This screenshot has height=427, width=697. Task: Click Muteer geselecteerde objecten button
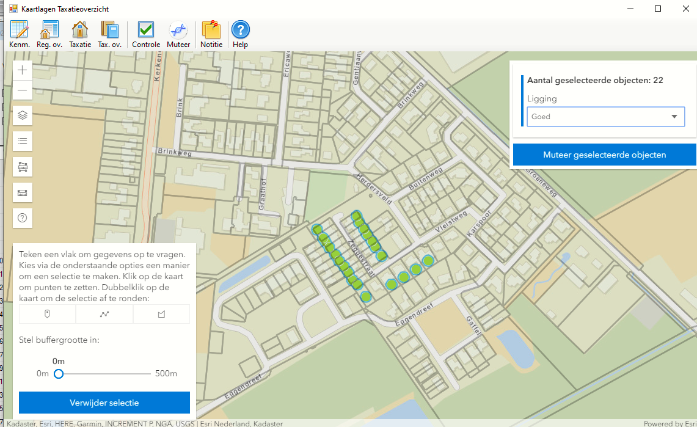click(x=604, y=155)
